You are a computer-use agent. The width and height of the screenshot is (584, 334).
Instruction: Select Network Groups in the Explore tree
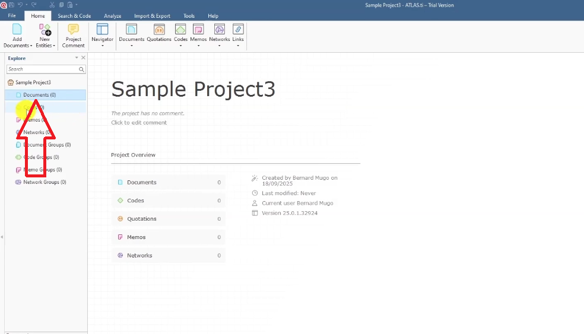coord(45,182)
